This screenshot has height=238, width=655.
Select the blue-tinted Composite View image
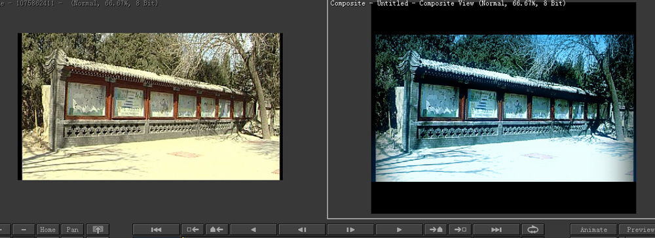[x=504, y=109]
